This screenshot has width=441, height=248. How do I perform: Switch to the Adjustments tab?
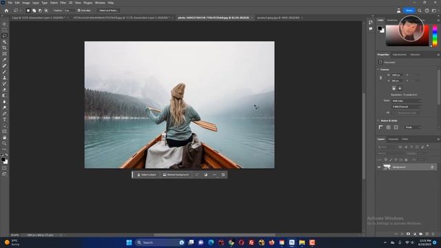(400, 54)
